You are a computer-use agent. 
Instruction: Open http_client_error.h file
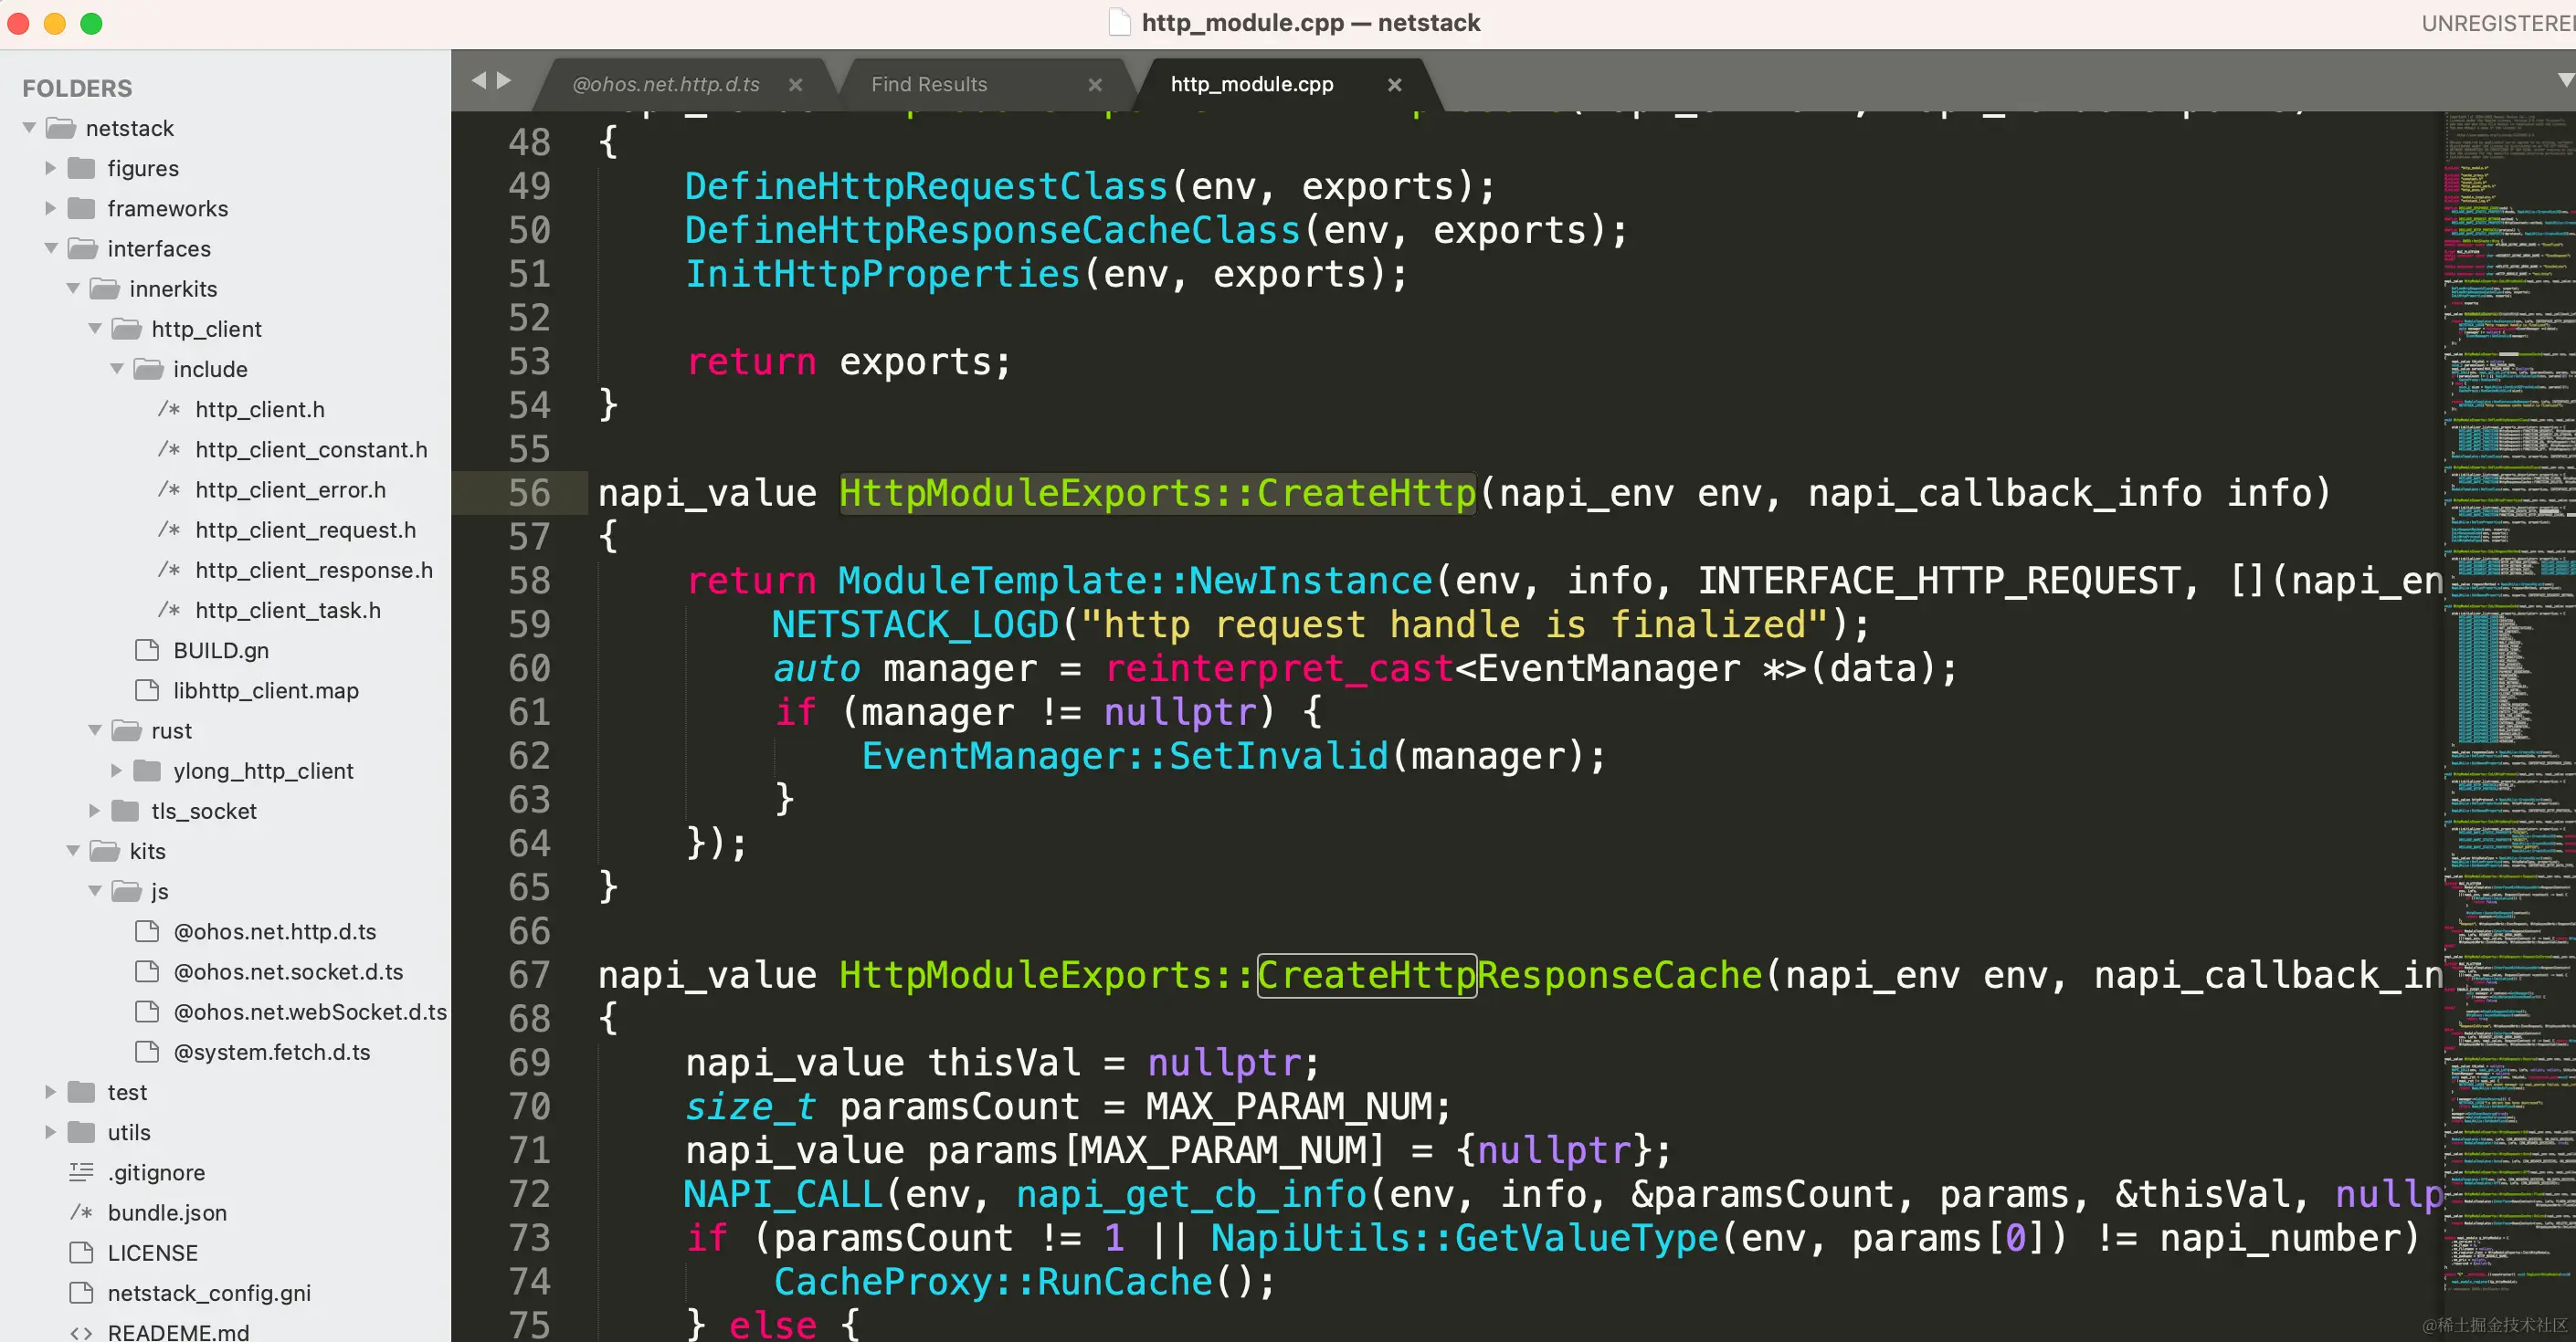click(290, 489)
